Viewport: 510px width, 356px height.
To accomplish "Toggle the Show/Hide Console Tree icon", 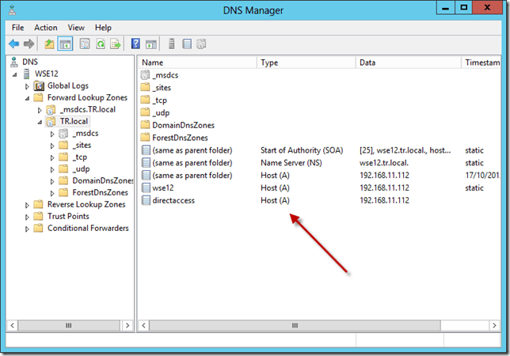I will (x=65, y=44).
